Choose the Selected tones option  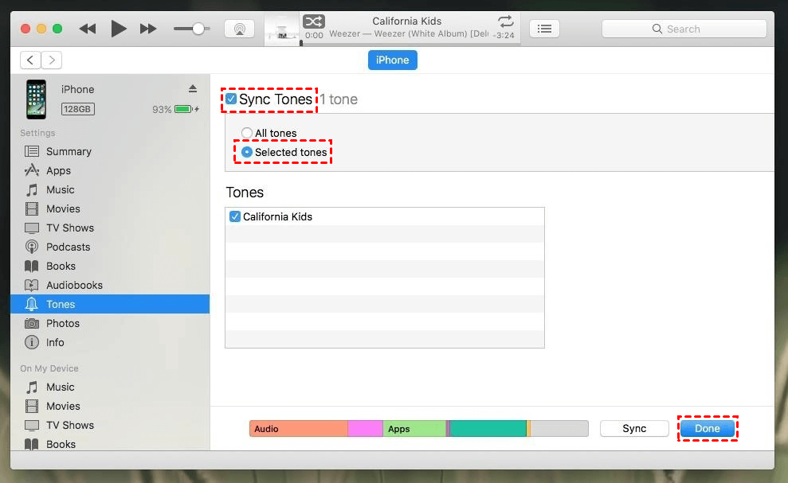[247, 152]
